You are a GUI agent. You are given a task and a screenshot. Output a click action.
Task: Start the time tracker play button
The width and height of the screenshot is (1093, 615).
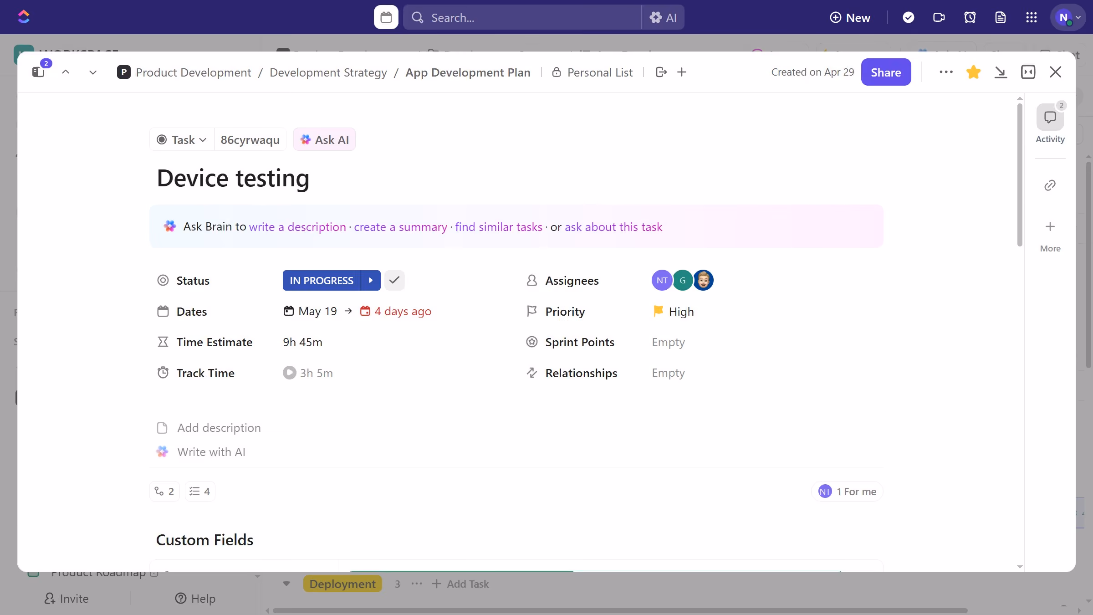click(289, 373)
